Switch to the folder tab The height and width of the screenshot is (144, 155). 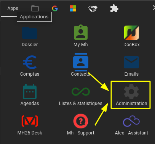[x=35, y=8]
